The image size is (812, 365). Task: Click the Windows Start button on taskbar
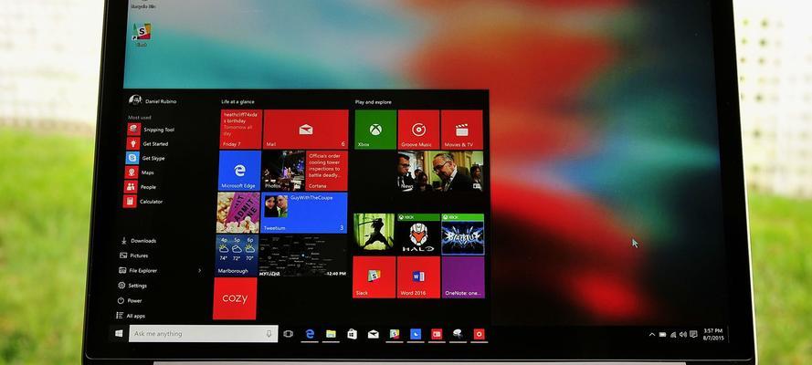[119, 334]
